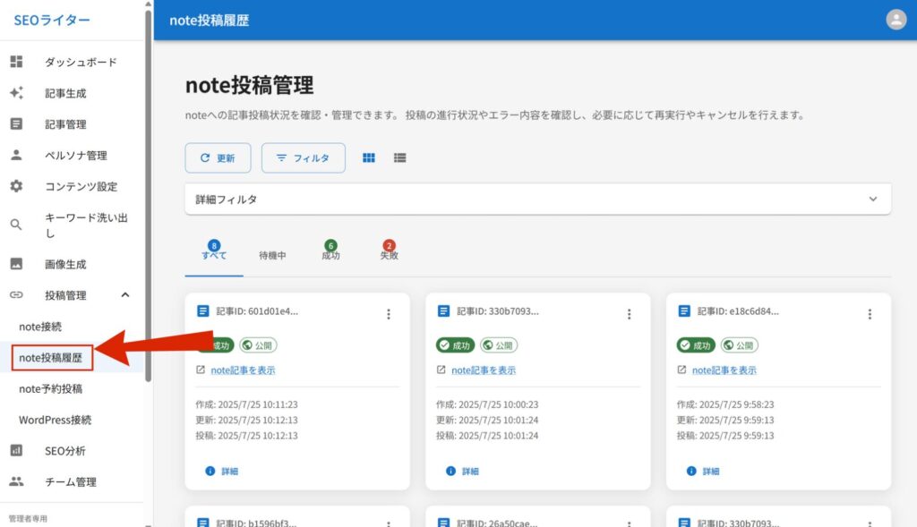Click the user avatar icon in header
This screenshot has width=917, height=527.
[x=896, y=20]
